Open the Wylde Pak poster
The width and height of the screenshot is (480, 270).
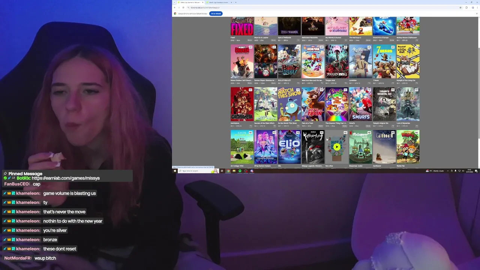408,147
